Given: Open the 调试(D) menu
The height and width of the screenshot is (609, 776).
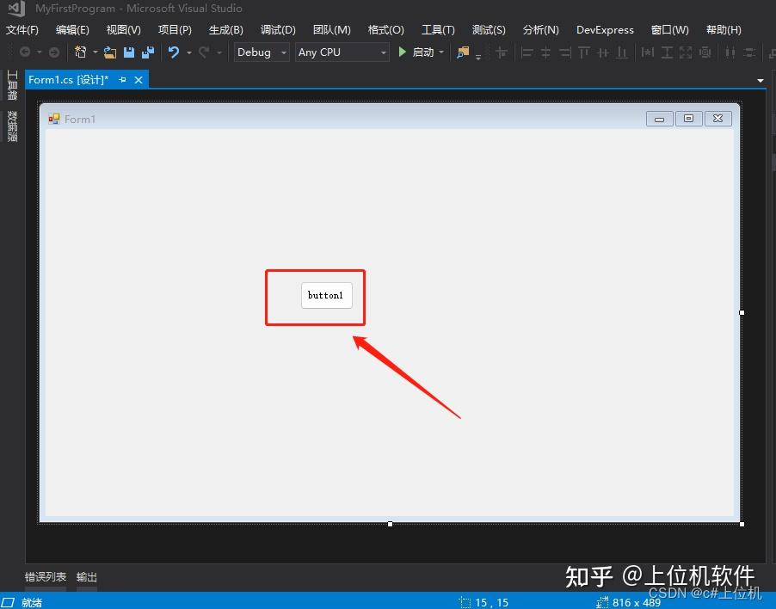Looking at the screenshot, I should tap(278, 30).
